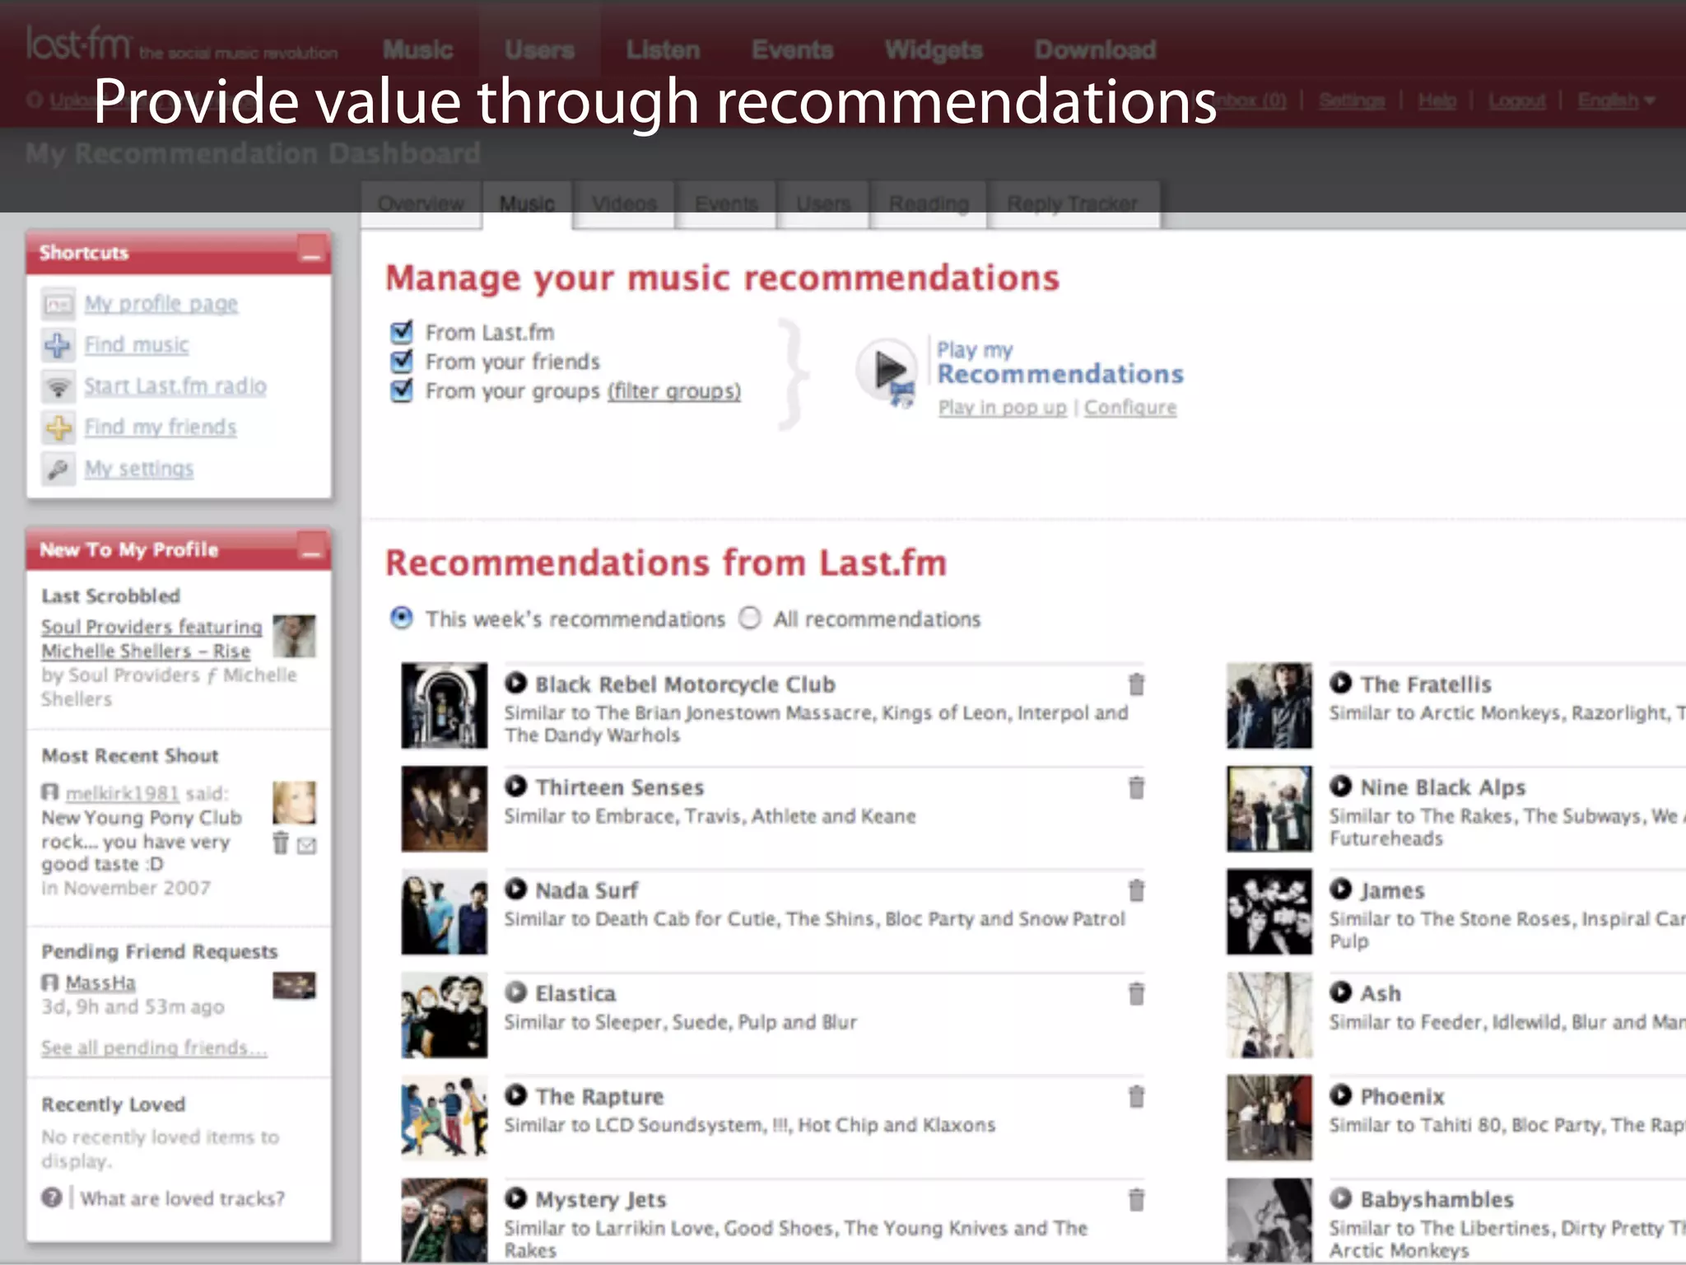
Task: Uncheck the From Last.fm checkbox
Action: [402, 332]
